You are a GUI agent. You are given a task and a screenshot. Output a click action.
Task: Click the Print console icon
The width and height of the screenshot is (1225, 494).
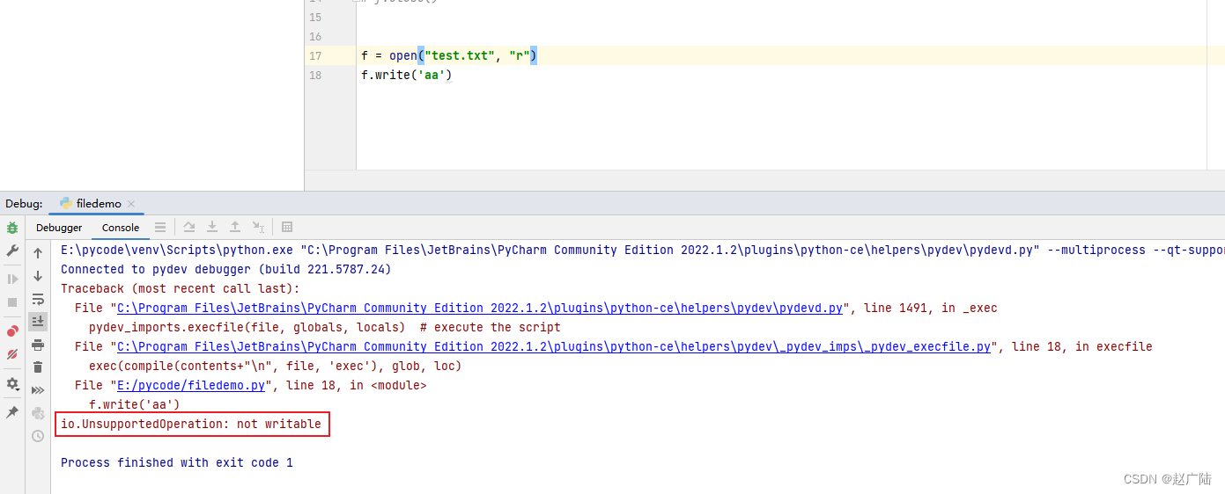click(x=38, y=345)
